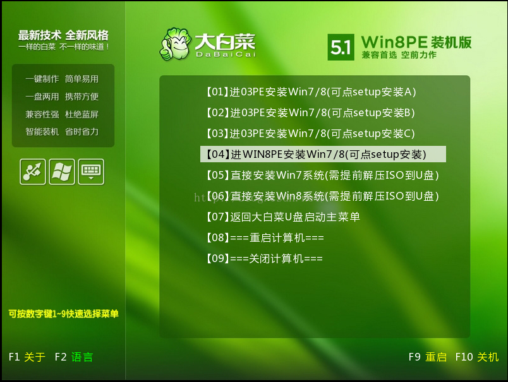Click the Windows logo icon

[62, 172]
